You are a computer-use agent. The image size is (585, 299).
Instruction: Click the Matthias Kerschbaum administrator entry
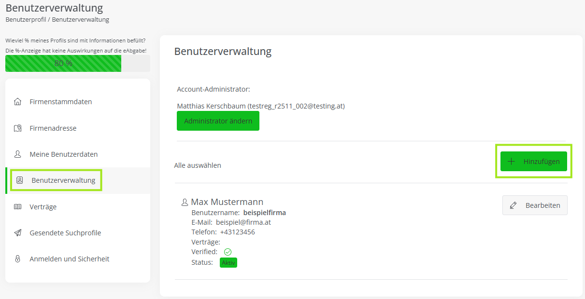tap(261, 106)
